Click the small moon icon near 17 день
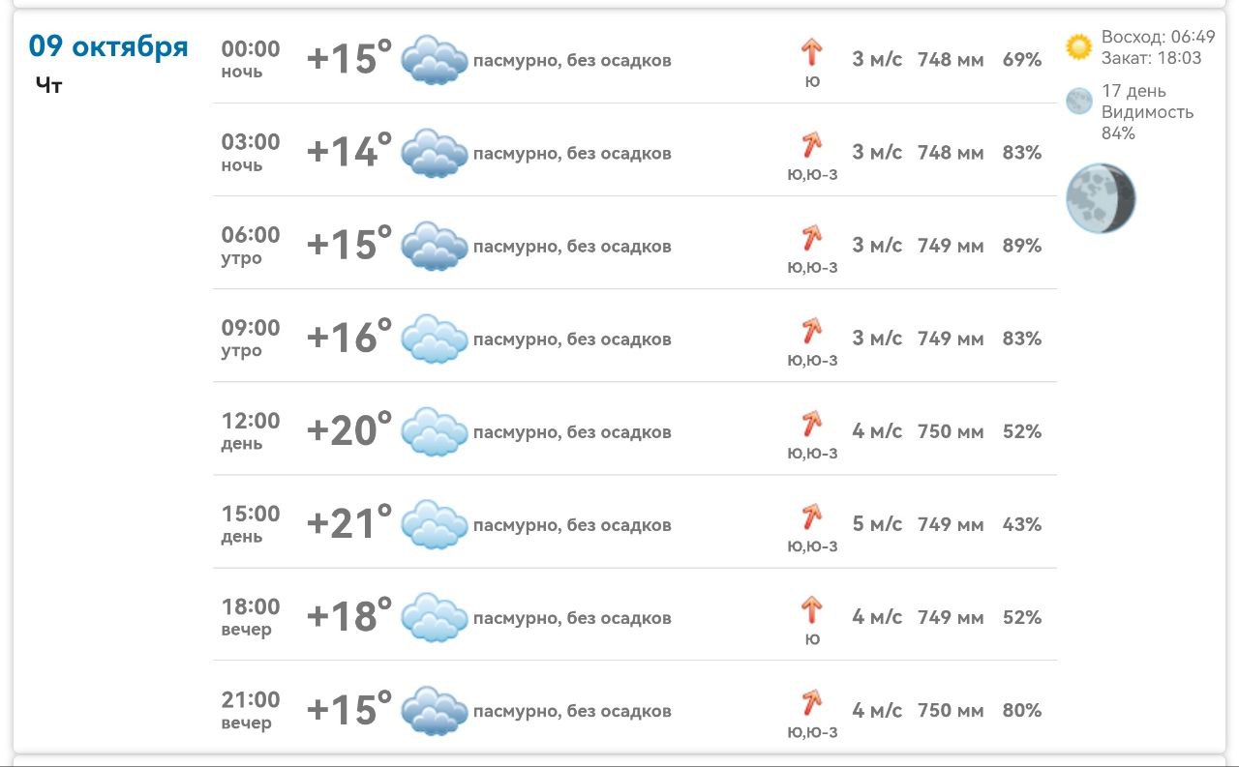This screenshot has width=1239, height=767. pos(1078,102)
